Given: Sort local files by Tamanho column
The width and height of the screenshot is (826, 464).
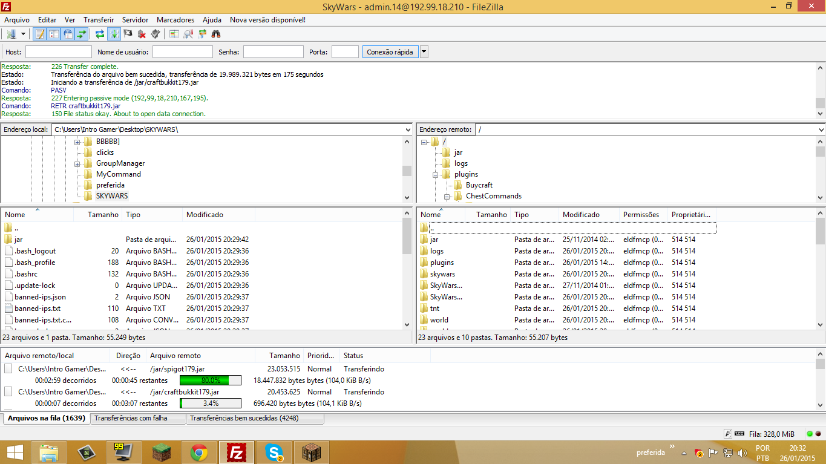Looking at the screenshot, I should 97,215.
